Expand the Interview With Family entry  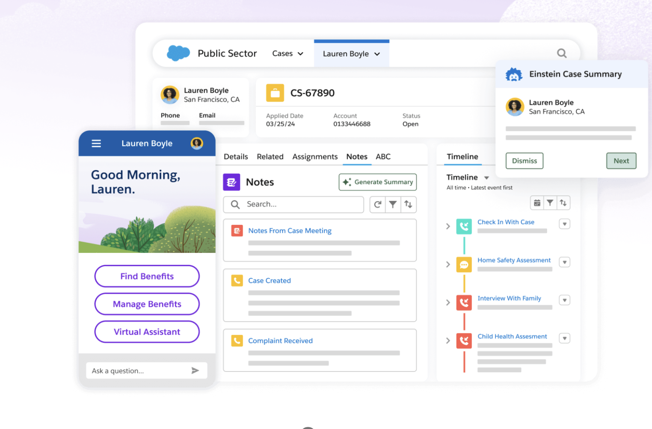click(x=448, y=303)
